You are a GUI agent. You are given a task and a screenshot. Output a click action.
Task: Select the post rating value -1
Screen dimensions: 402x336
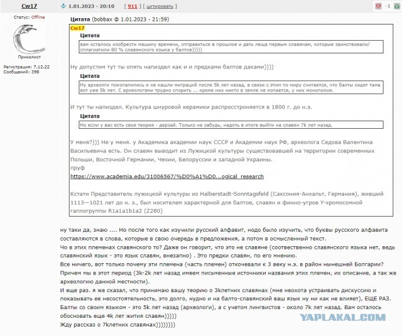(x=388, y=6)
